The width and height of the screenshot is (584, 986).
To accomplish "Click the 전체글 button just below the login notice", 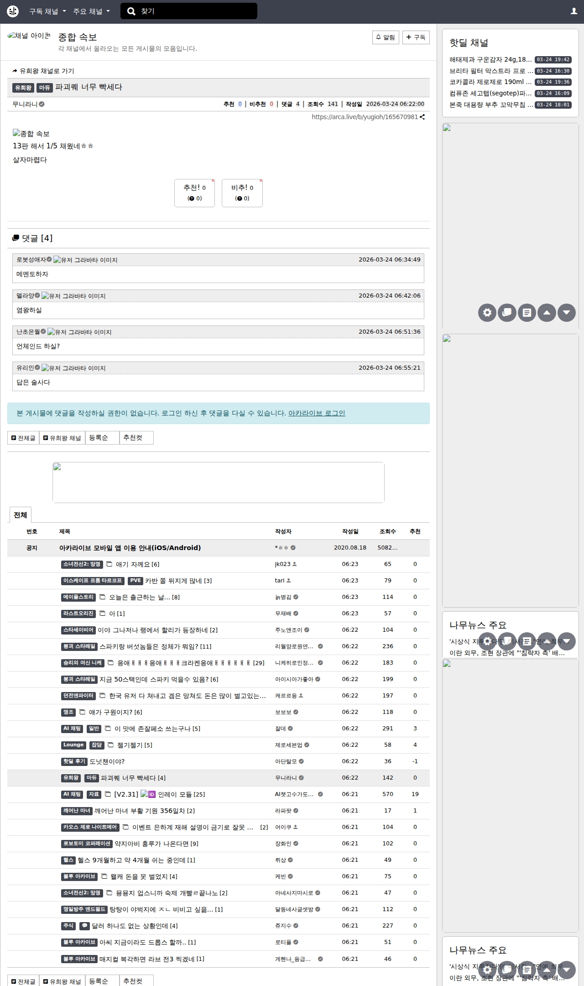I will [x=23, y=438].
